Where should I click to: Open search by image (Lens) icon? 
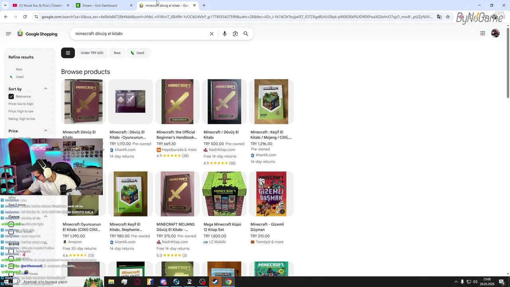pyautogui.click(x=235, y=34)
